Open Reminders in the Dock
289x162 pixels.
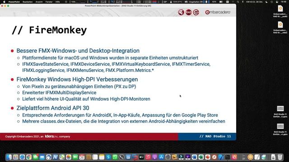pos(95,157)
